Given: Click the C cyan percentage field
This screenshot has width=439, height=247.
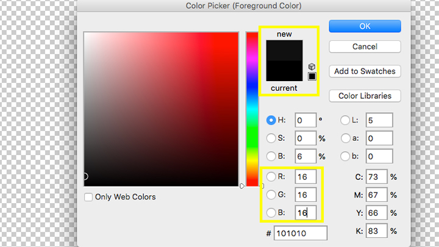Looking at the screenshot, I should [x=376, y=177].
